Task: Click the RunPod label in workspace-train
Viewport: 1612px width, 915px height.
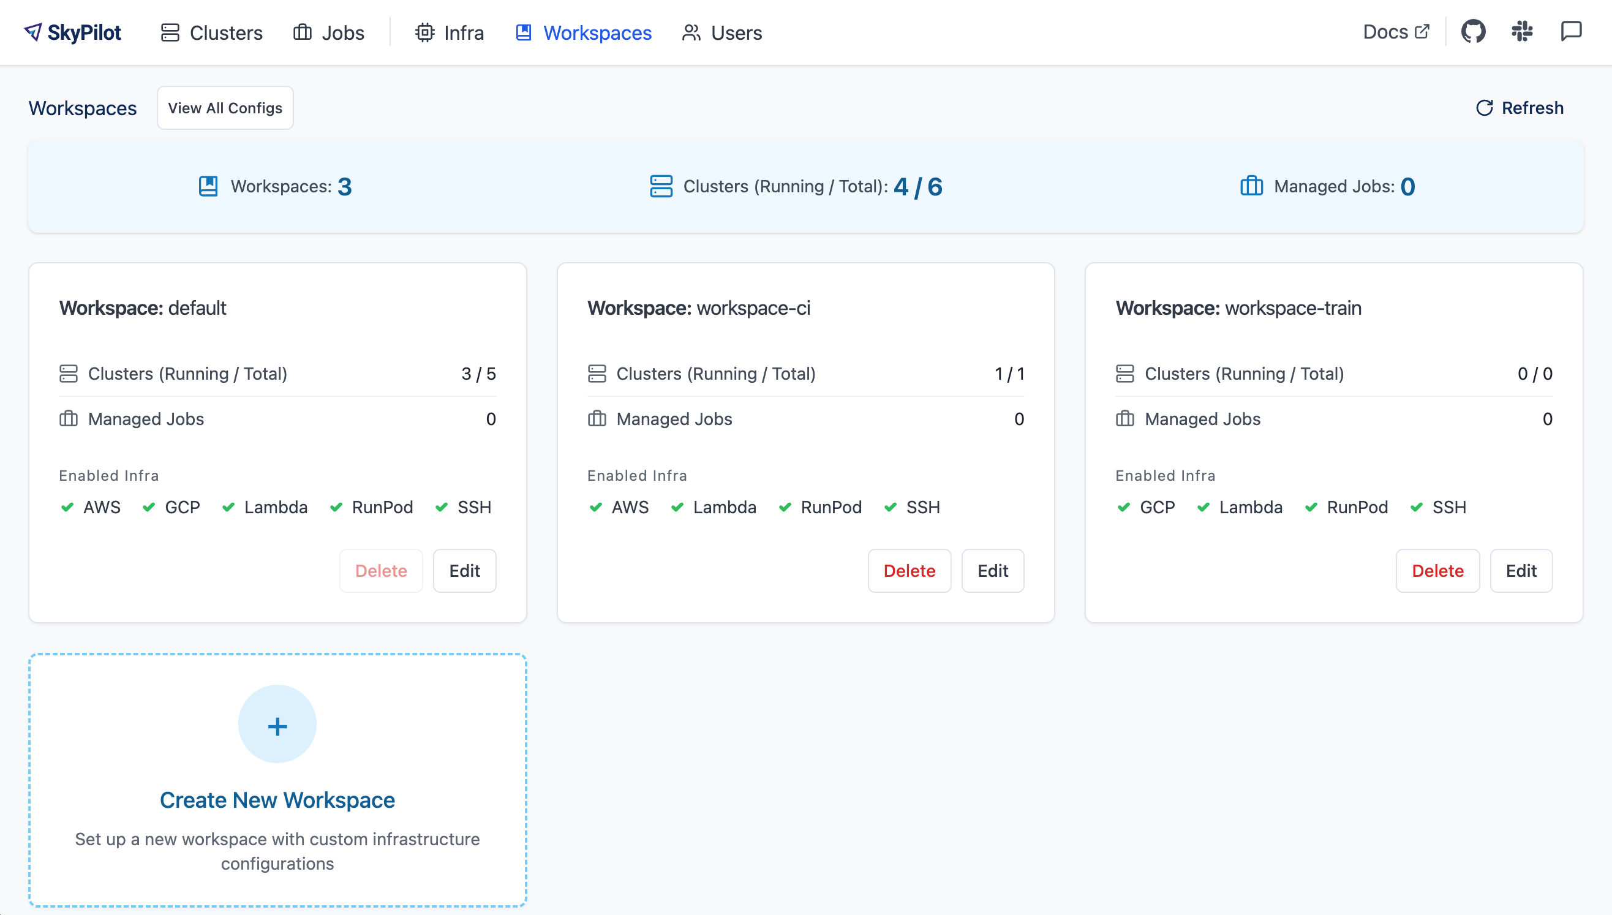Action: (1357, 507)
